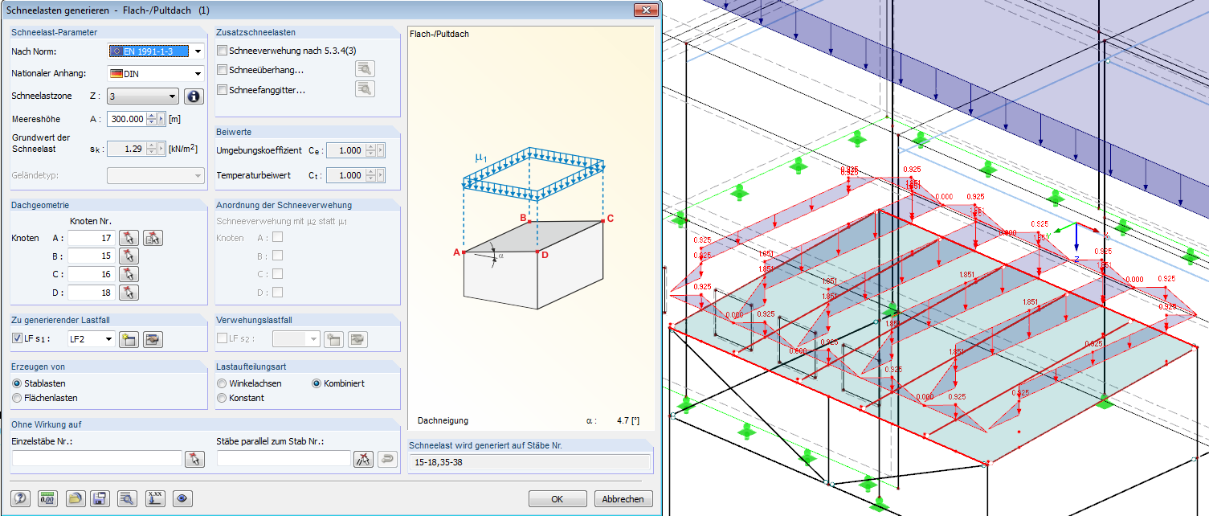The width and height of the screenshot is (1209, 516).
Task: Pick parallel member graphically
Action: click(x=364, y=459)
